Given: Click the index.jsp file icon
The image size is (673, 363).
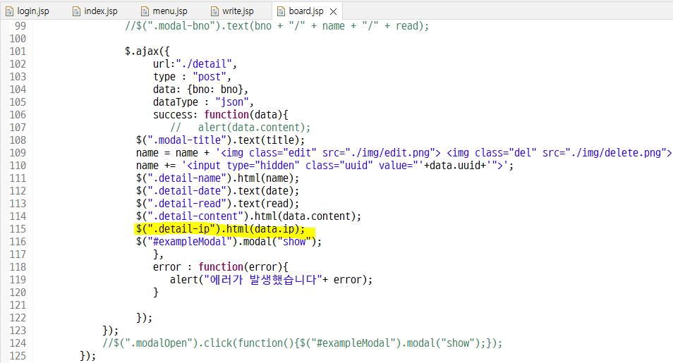Looking at the screenshot, I should click(x=76, y=11).
